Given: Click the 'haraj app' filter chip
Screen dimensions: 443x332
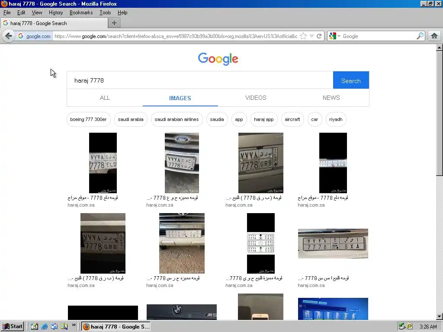Looking at the screenshot, I should [x=264, y=119].
